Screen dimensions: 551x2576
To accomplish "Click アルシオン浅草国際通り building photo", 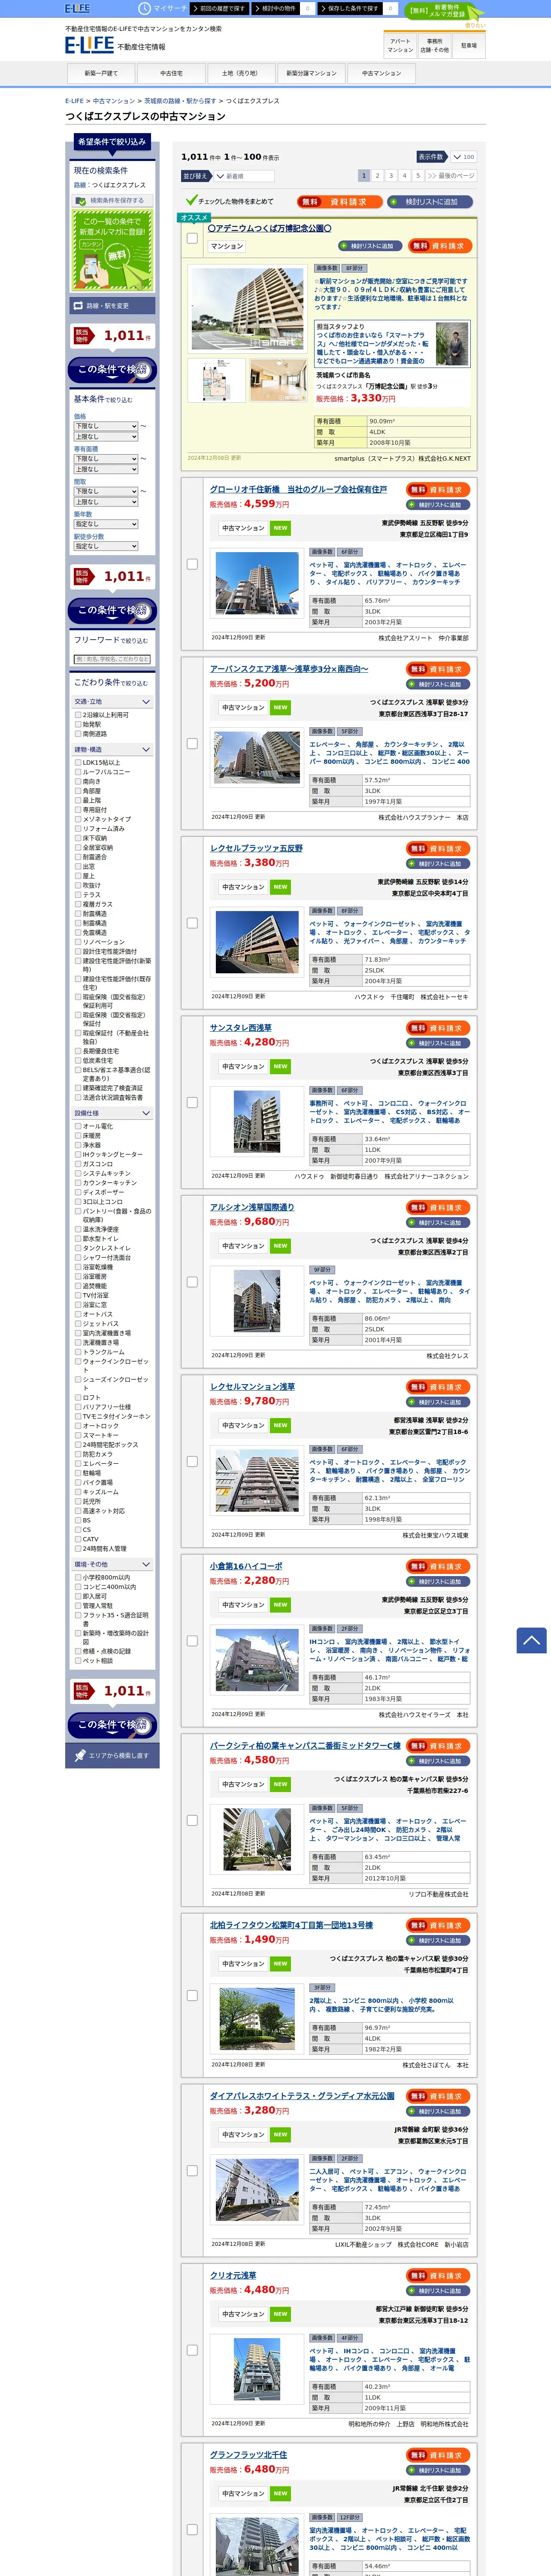I will pos(257,1300).
